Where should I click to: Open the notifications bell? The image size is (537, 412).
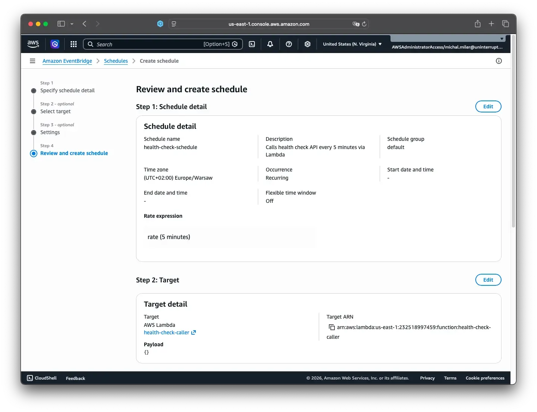270,44
